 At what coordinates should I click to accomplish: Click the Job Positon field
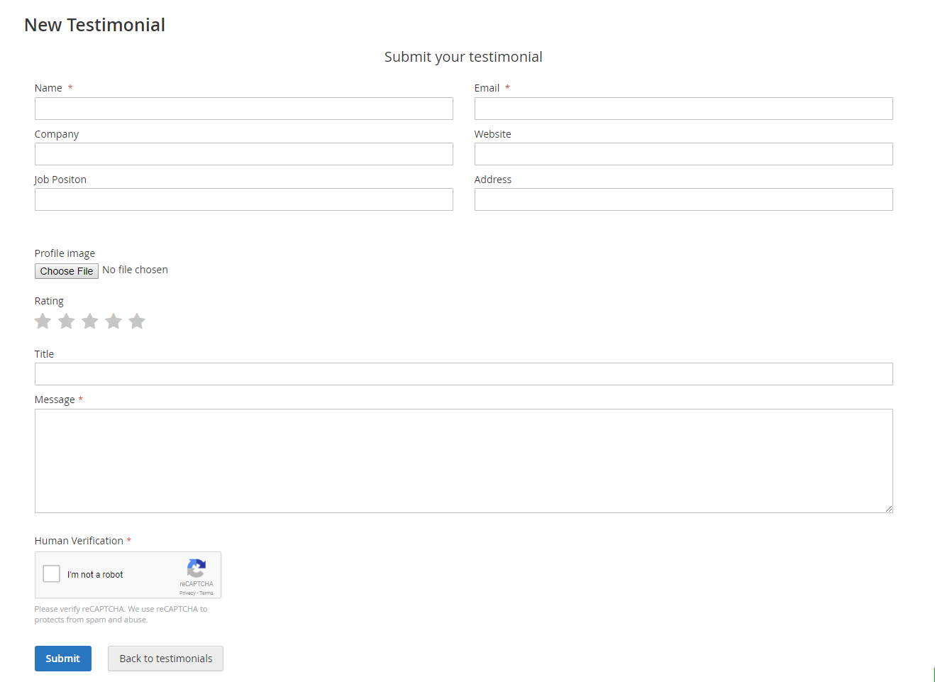[x=243, y=199]
